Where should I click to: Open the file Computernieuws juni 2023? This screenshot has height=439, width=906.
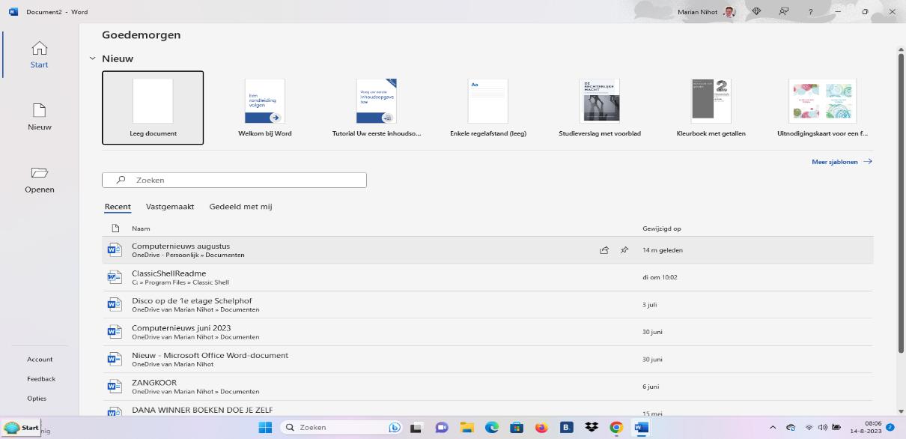tap(487, 332)
